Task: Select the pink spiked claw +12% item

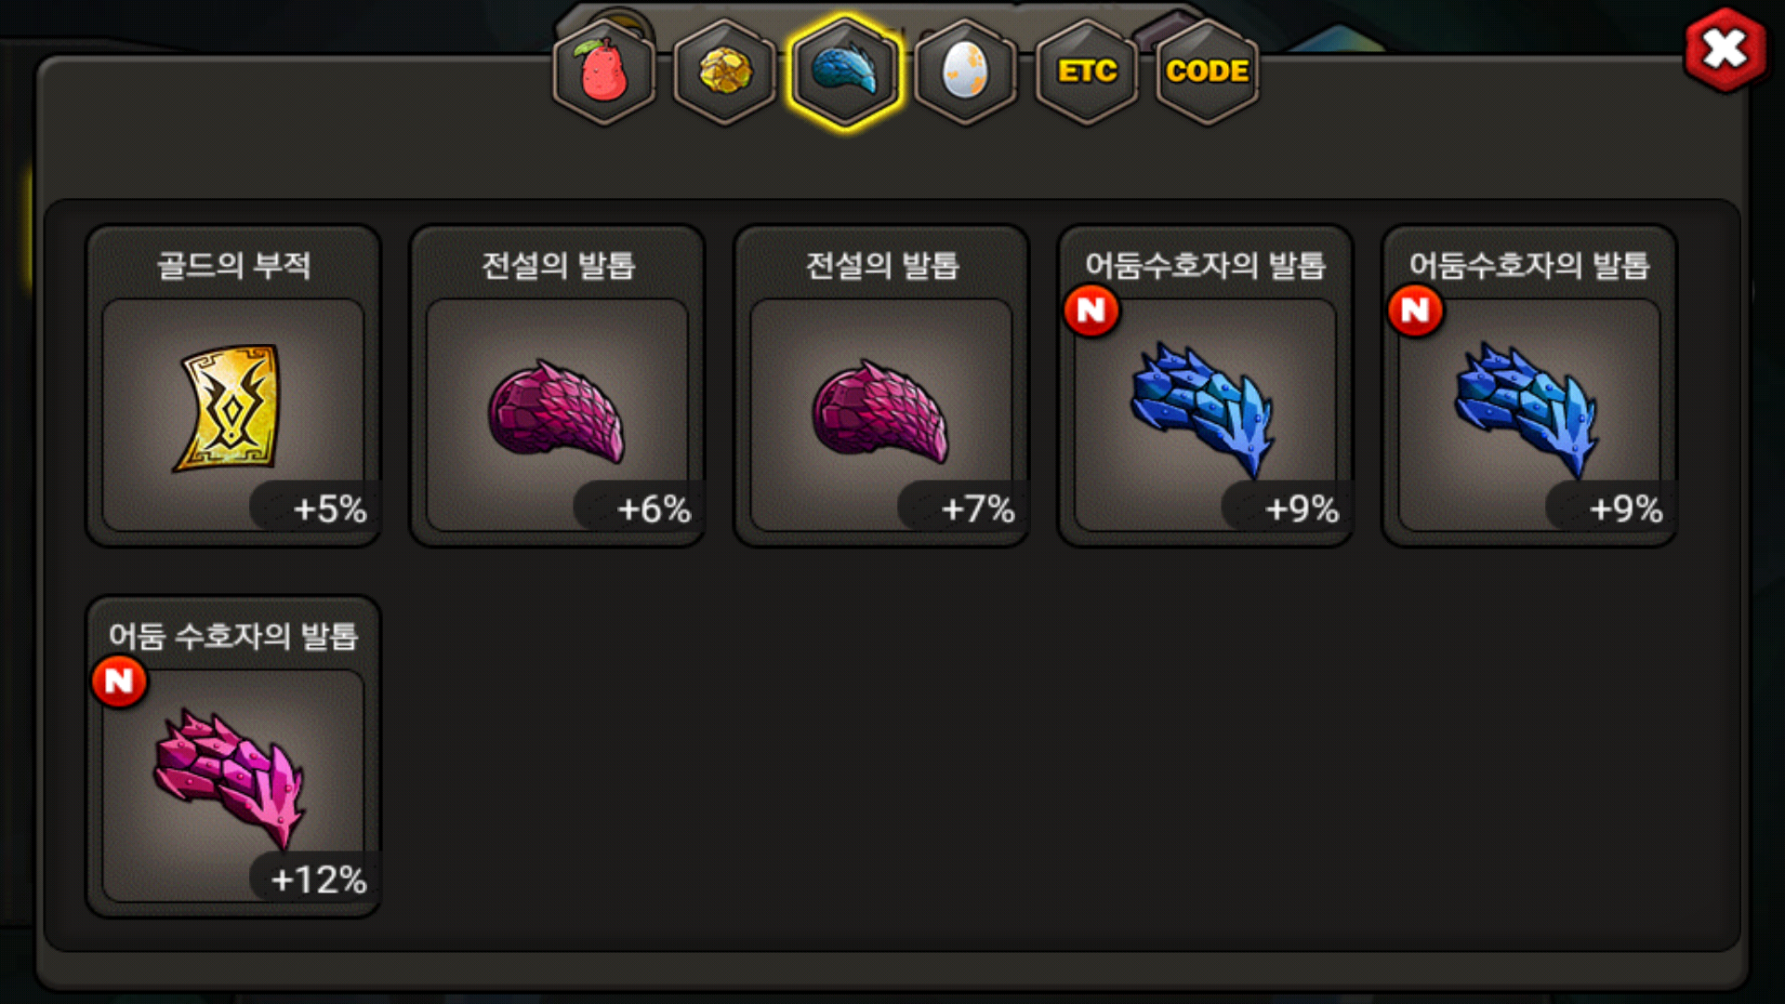Action: tap(233, 757)
